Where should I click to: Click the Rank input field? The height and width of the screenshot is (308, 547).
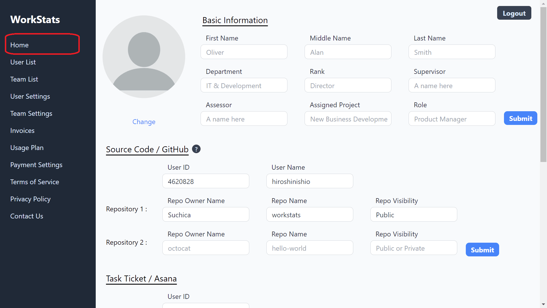pos(348,85)
